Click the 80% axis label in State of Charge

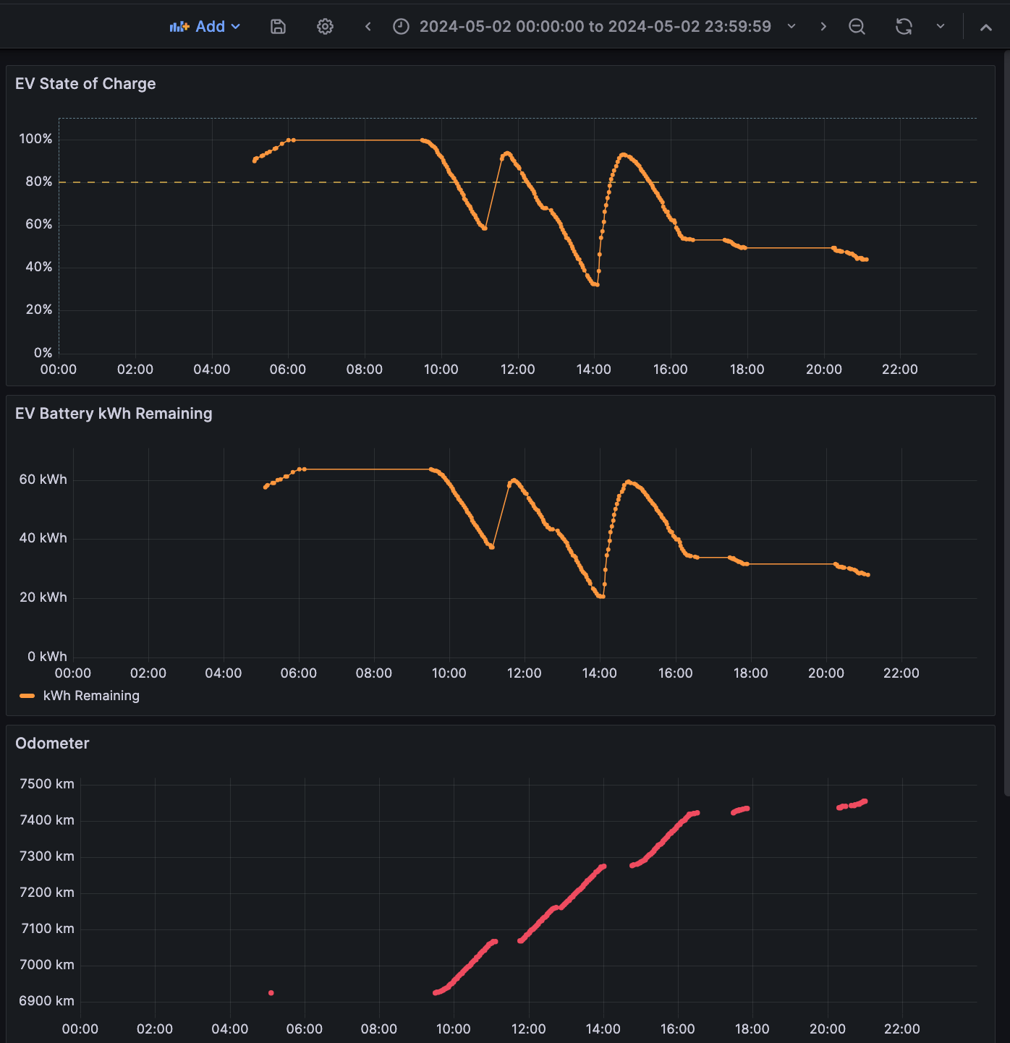click(x=39, y=182)
